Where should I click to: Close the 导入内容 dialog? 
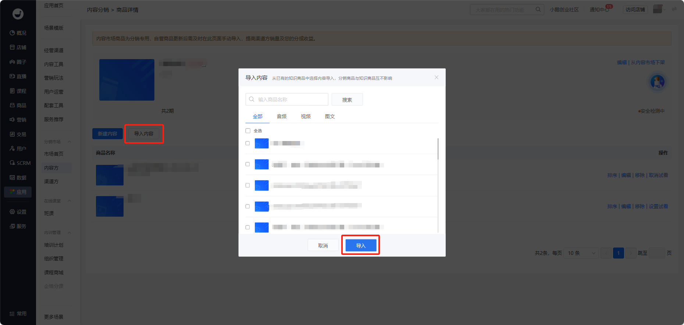tap(437, 77)
